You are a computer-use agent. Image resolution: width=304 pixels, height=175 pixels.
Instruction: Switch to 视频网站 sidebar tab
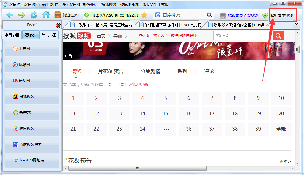pyautogui.click(x=31, y=35)
